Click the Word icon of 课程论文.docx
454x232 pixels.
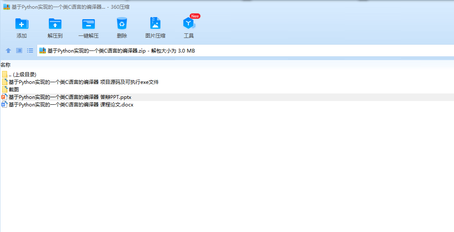pyautogui.click(x=4, y=104)
